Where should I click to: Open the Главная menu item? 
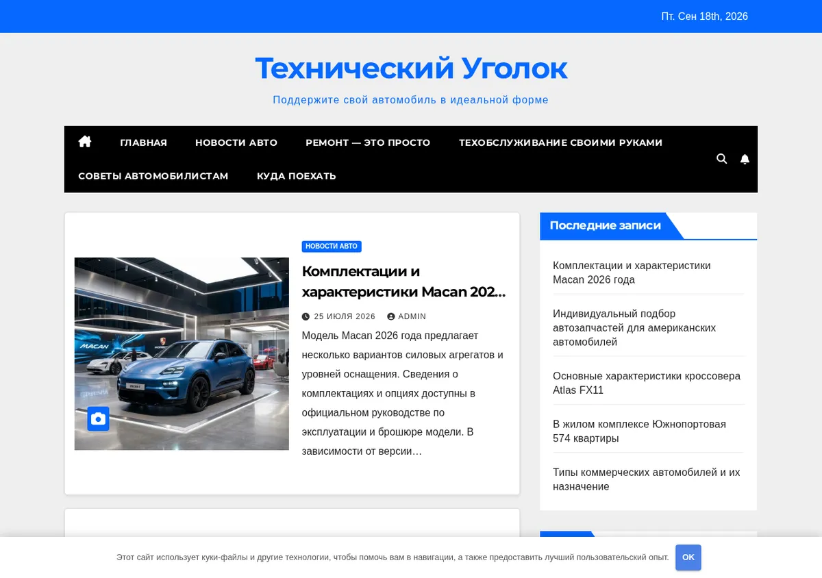[144, 142]
